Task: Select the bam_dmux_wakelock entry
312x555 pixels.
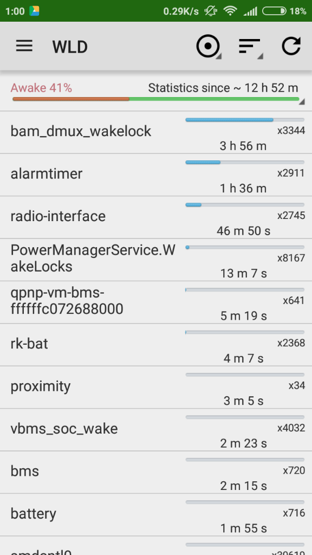Action: tap(156, 132)
